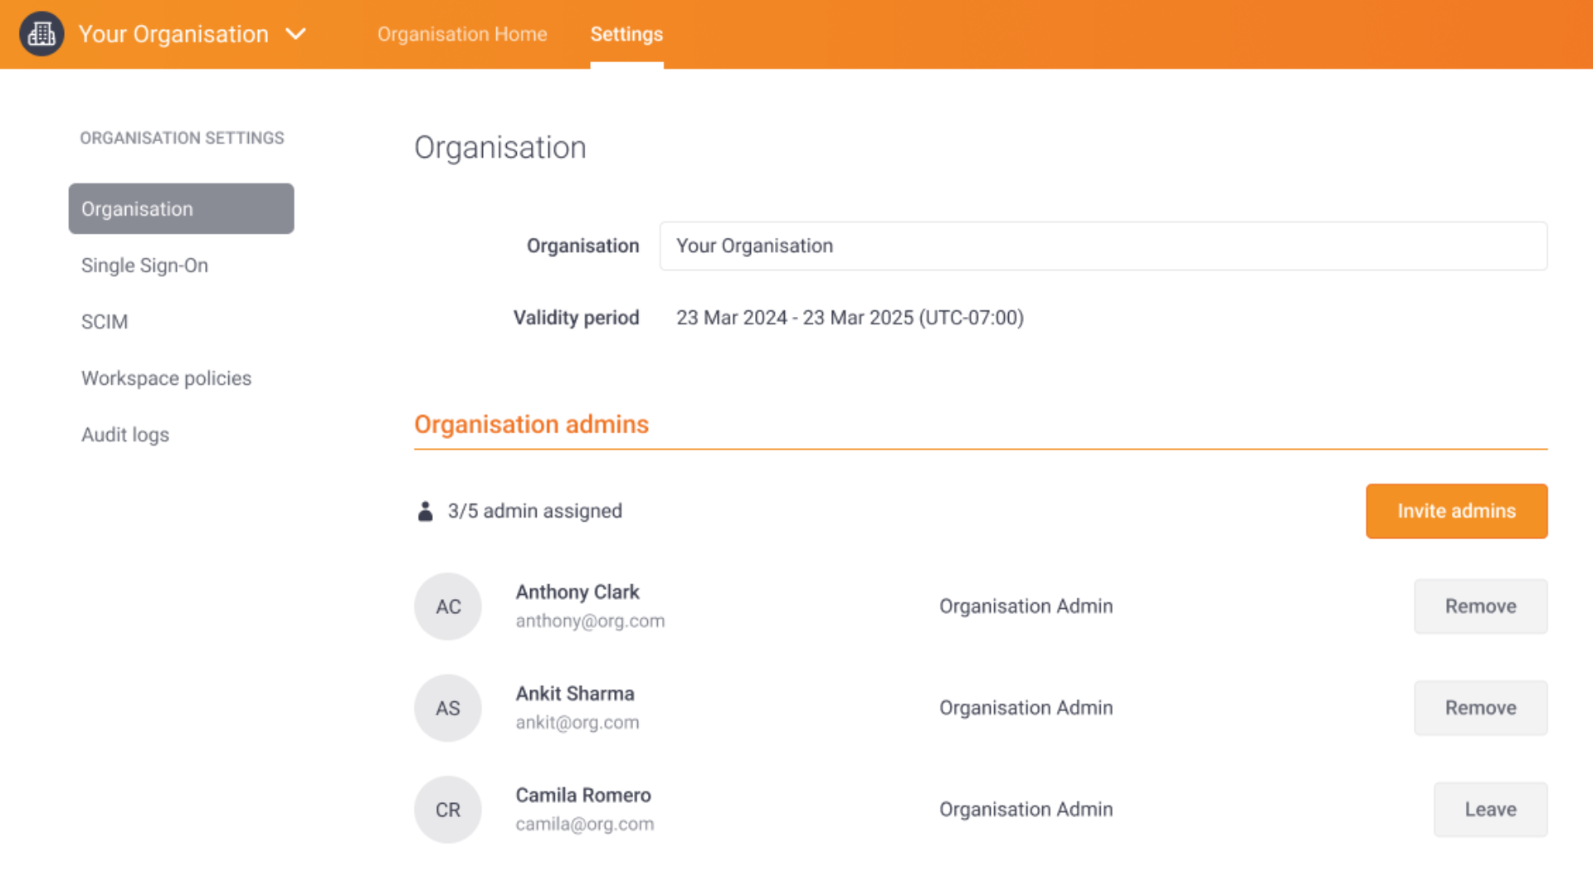Viewport: 1593px width, 896px height.
Task: Click the Organisation admins heading
Action: click(531, 424)
